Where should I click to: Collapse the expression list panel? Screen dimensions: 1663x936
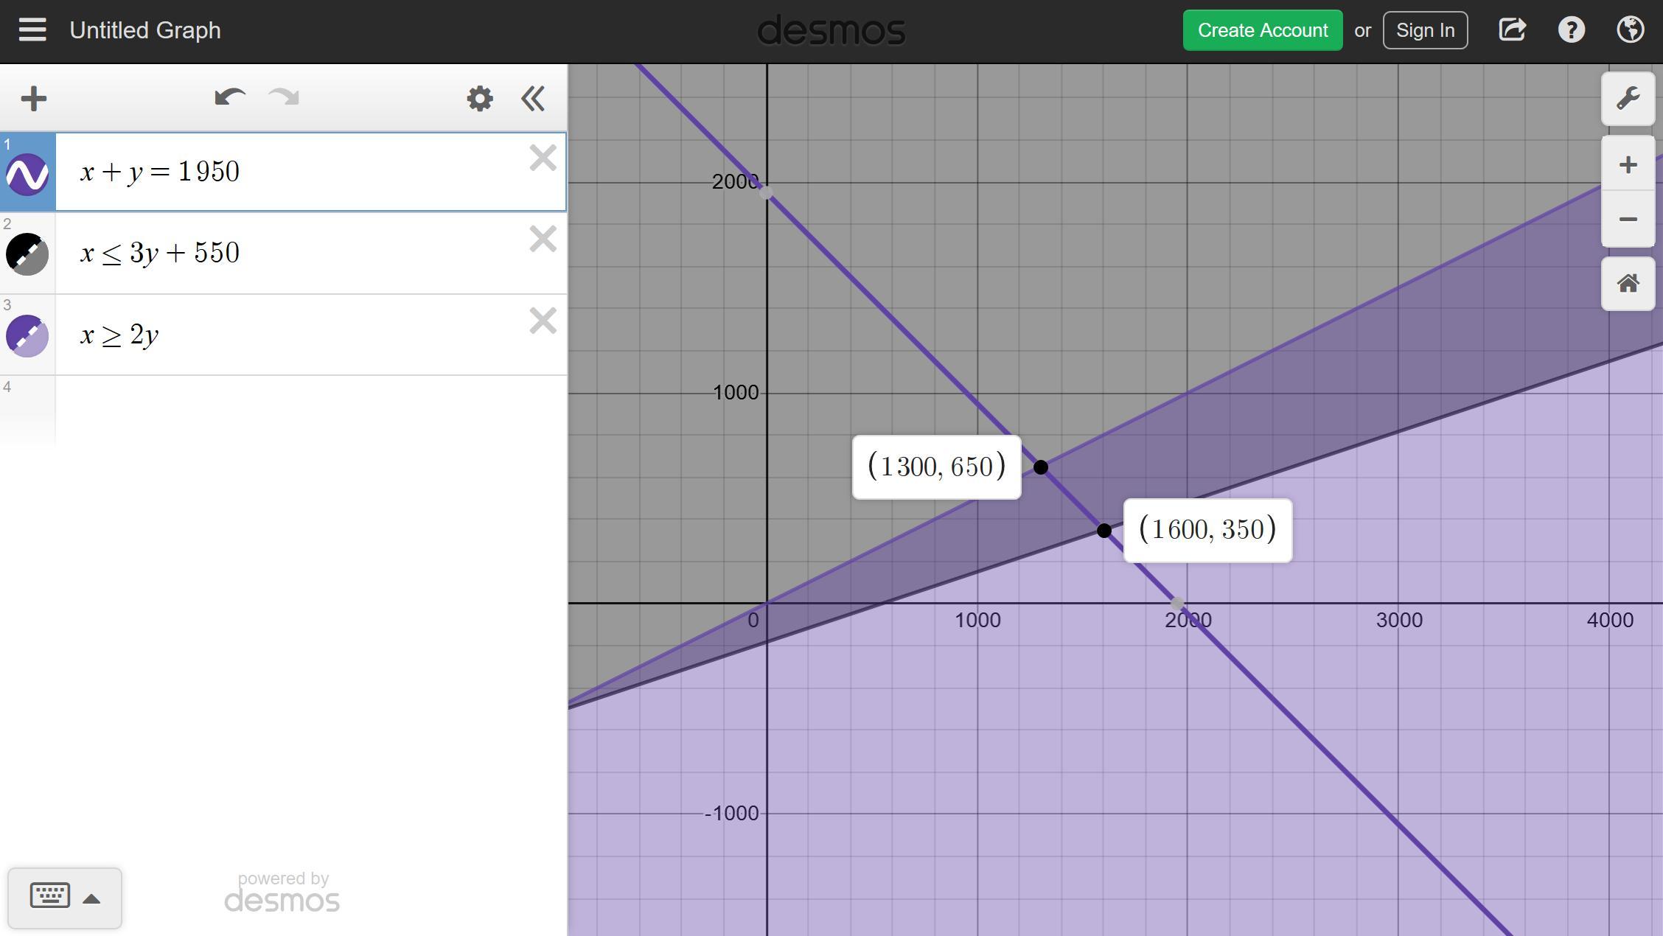[x=533, y=99]
